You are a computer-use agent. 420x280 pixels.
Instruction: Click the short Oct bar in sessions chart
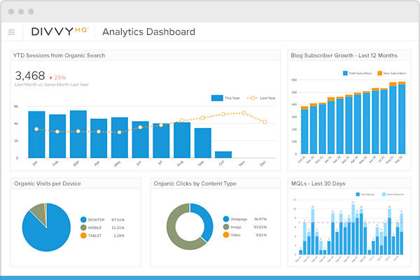(x=223, y=155)
